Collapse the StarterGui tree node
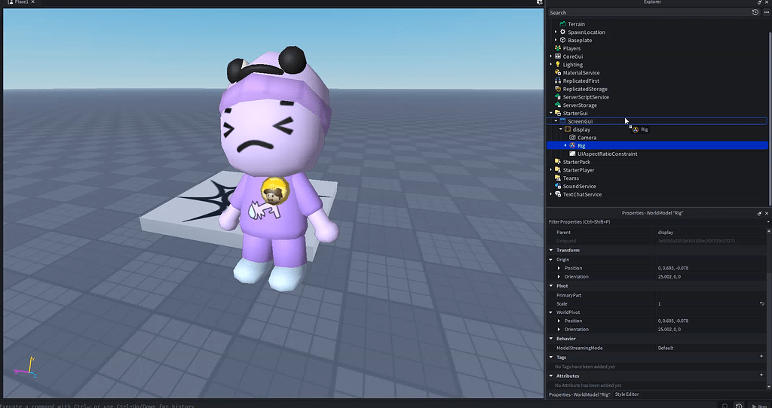Screen dimensions: 772x408 point(551,113)
